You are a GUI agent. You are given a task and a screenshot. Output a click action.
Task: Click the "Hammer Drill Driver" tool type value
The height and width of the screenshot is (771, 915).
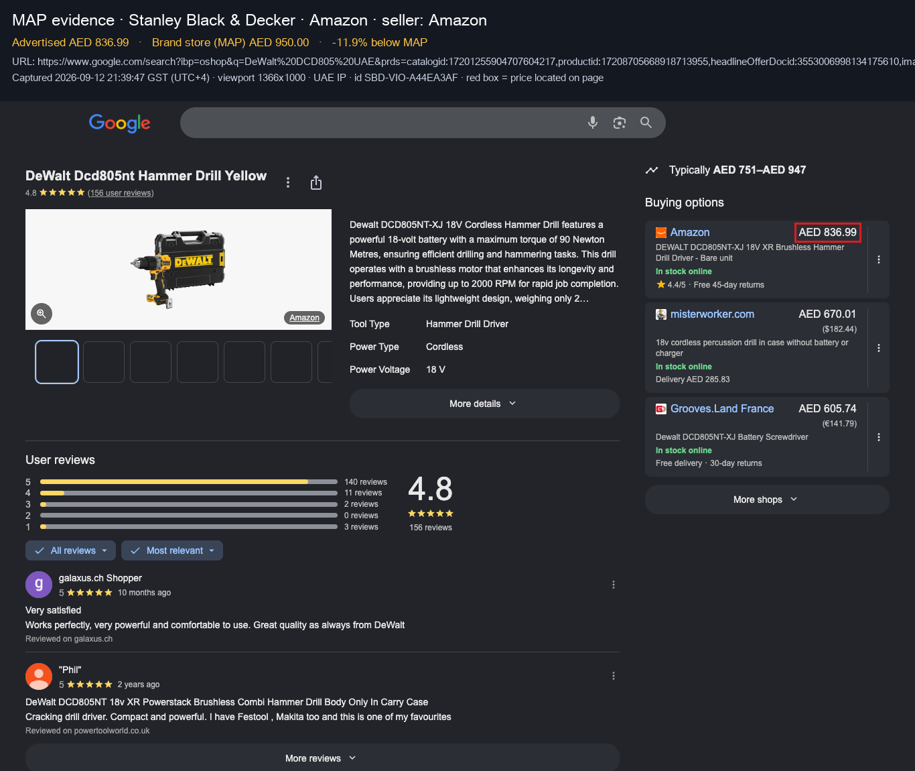pyautogui.click(x=467, y=324)
